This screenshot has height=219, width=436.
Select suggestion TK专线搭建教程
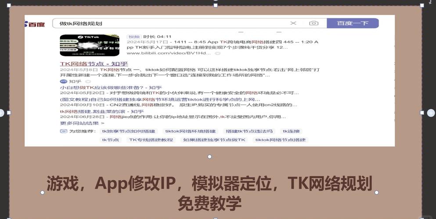151,140
